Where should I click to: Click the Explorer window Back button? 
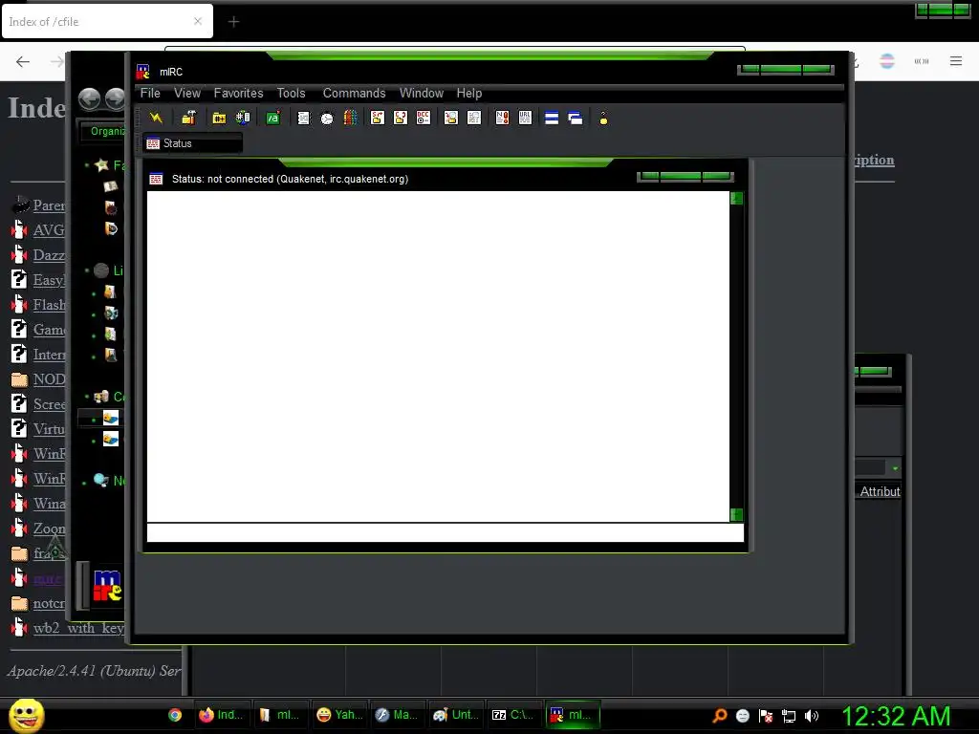coord(89,98)
